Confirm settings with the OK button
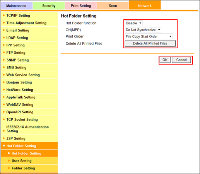This screenshot has height=174, width=200. pyautogui.click(x=165, y=60)
